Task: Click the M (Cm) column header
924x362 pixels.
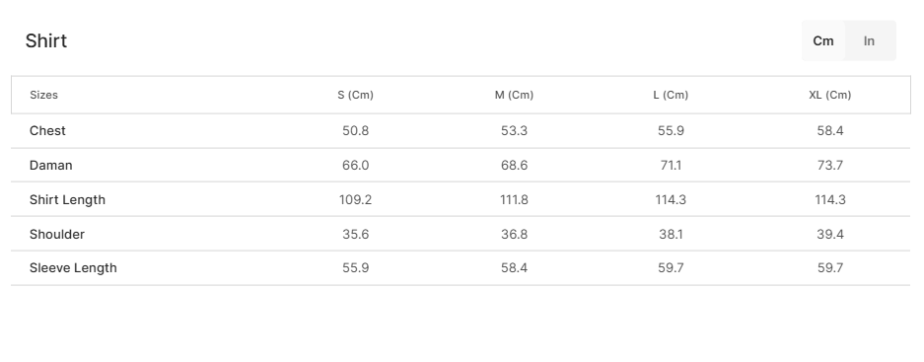Action: [514, 95]
